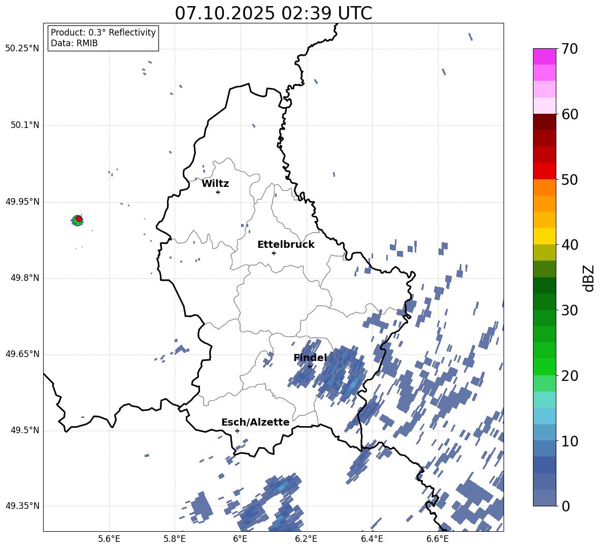Click the Ettelbruck city label
Image resolution: width=601 pixels, height=549 pixels.
coord(286,245)
